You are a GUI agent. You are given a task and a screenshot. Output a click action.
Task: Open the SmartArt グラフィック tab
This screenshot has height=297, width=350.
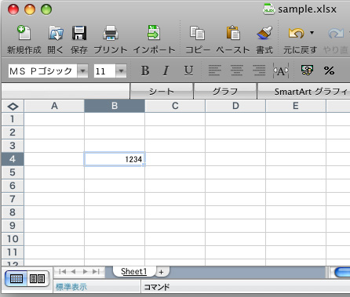pyautogui.click(x=304, y=92)
